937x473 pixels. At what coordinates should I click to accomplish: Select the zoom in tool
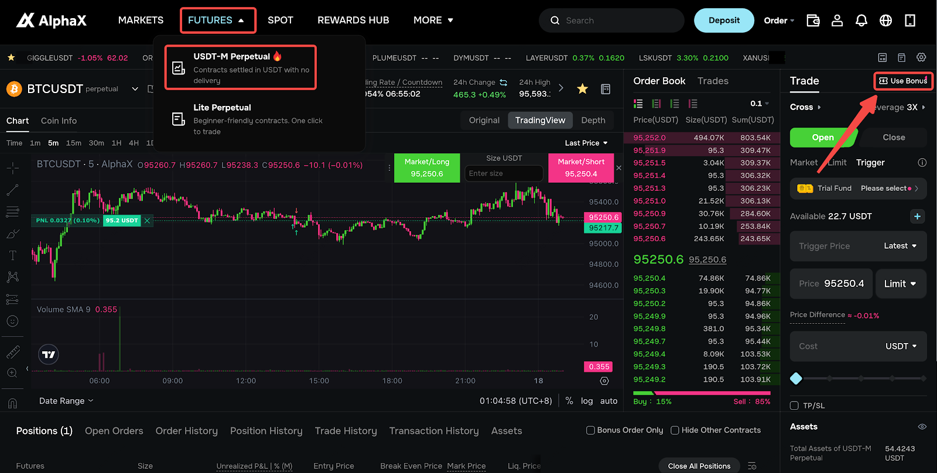pos(12,372)
